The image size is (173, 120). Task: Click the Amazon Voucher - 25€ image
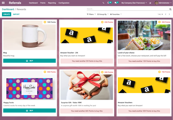(x=86, y=35)
